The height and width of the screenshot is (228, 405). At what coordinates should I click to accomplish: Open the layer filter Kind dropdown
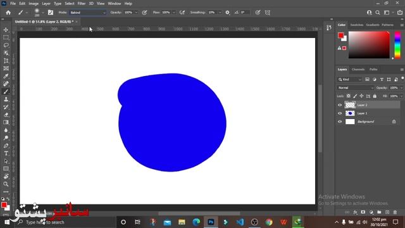point(350,79)
